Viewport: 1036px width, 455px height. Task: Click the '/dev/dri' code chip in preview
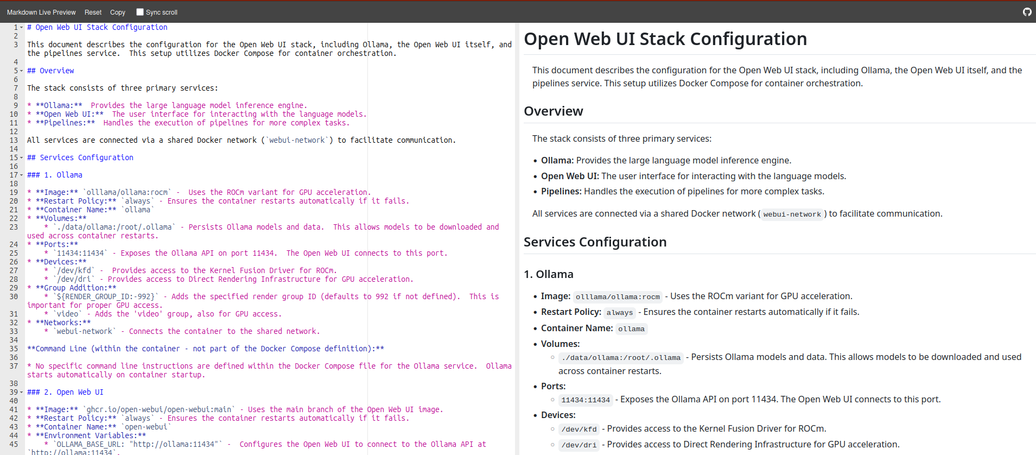coord(579,445)
